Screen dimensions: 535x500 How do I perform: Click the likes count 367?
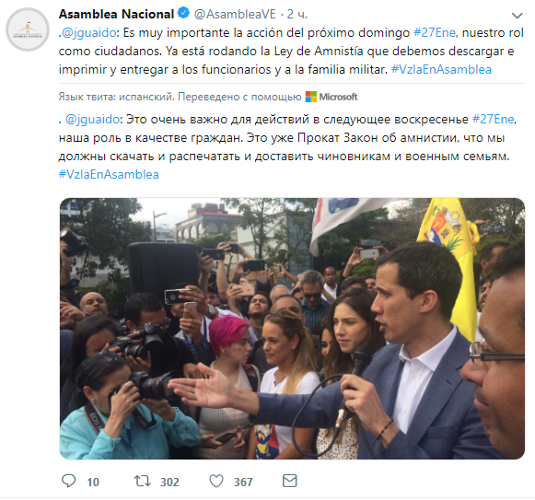(243, 482)
